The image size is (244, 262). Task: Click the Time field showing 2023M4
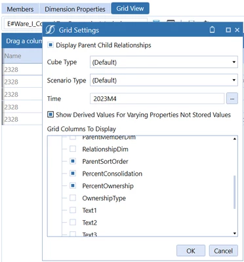(157, 98)
